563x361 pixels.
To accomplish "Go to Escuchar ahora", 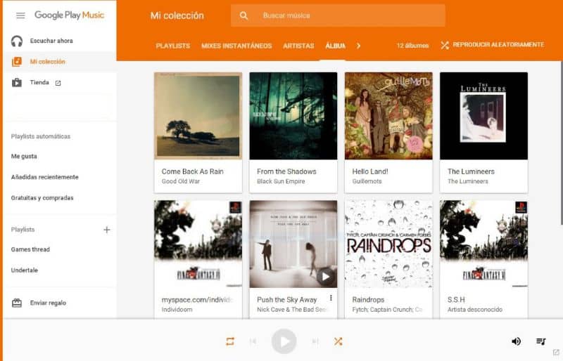I will click(60, 41).
